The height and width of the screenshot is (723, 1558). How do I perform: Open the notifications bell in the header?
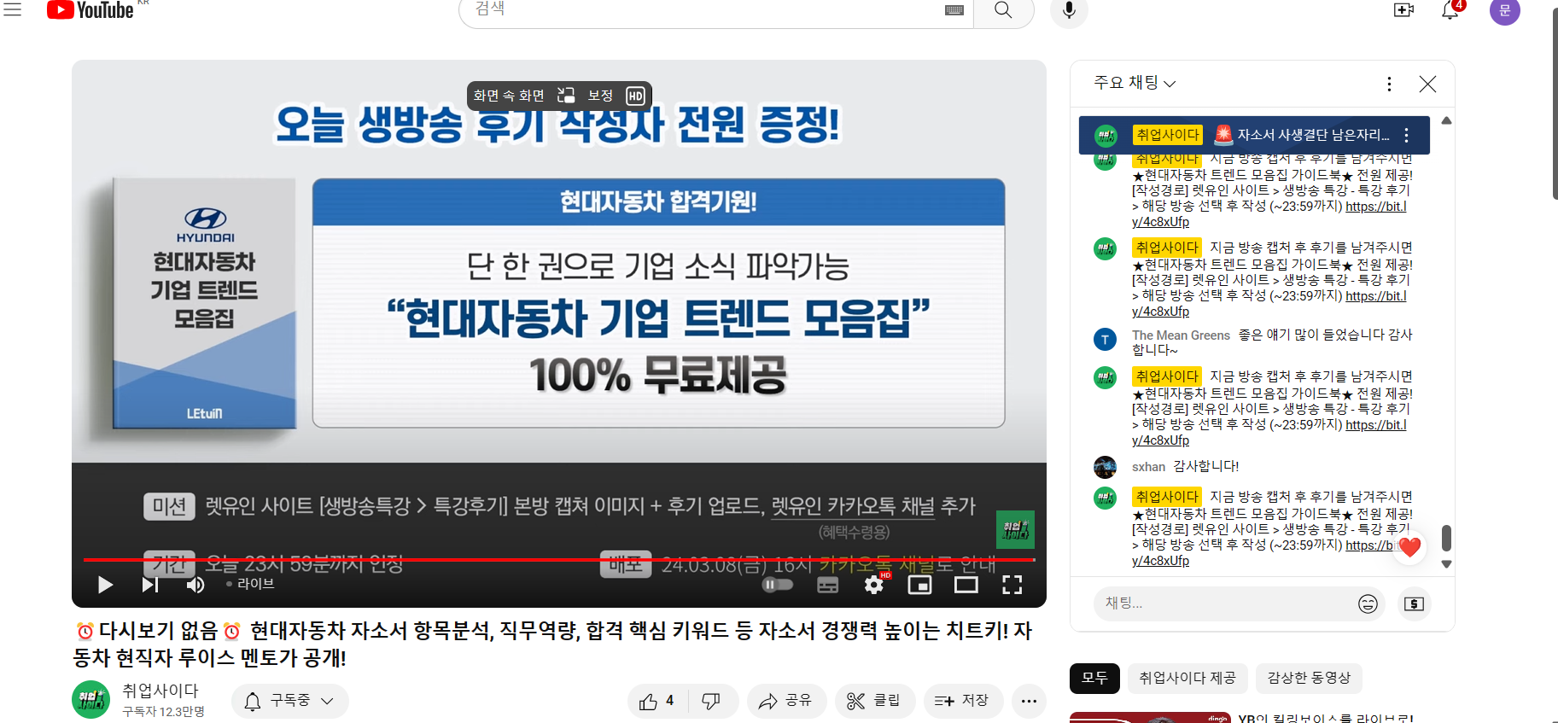click(1450, 10)
